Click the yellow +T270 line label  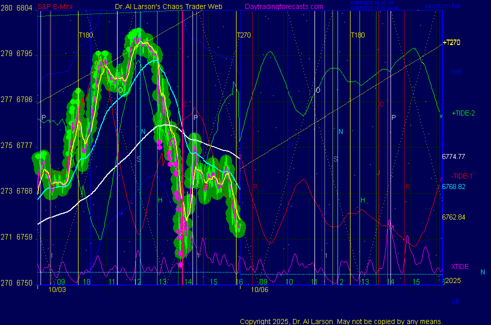pos(451,42)
